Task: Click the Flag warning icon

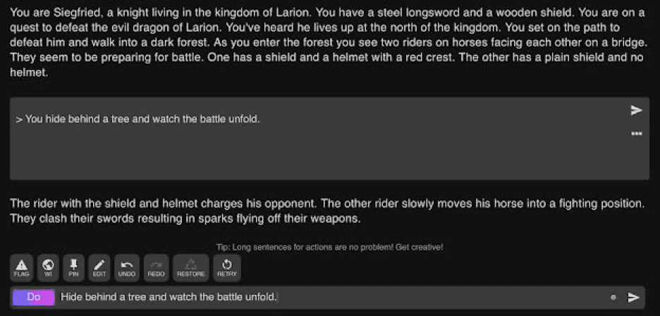Action: [x=21, y=267]
